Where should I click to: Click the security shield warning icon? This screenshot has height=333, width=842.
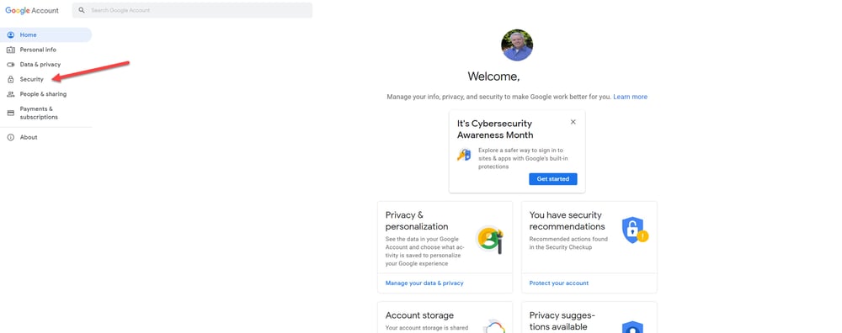pyautogui.click(x=635, y=230)
